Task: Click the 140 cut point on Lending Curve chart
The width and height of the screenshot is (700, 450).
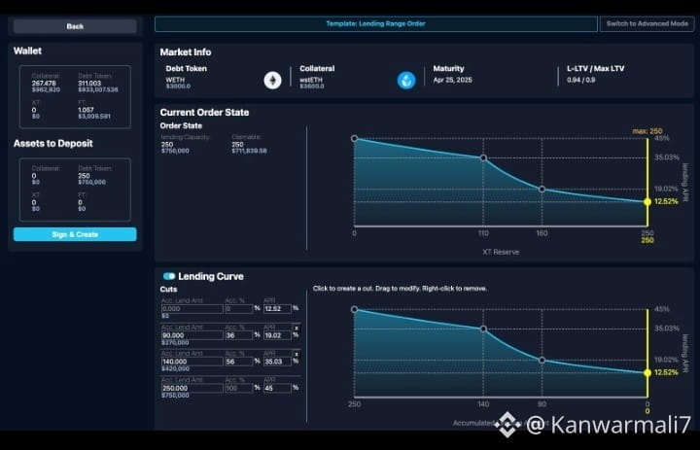Action: [x=483, y=329]
